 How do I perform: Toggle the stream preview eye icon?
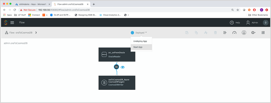123,67
